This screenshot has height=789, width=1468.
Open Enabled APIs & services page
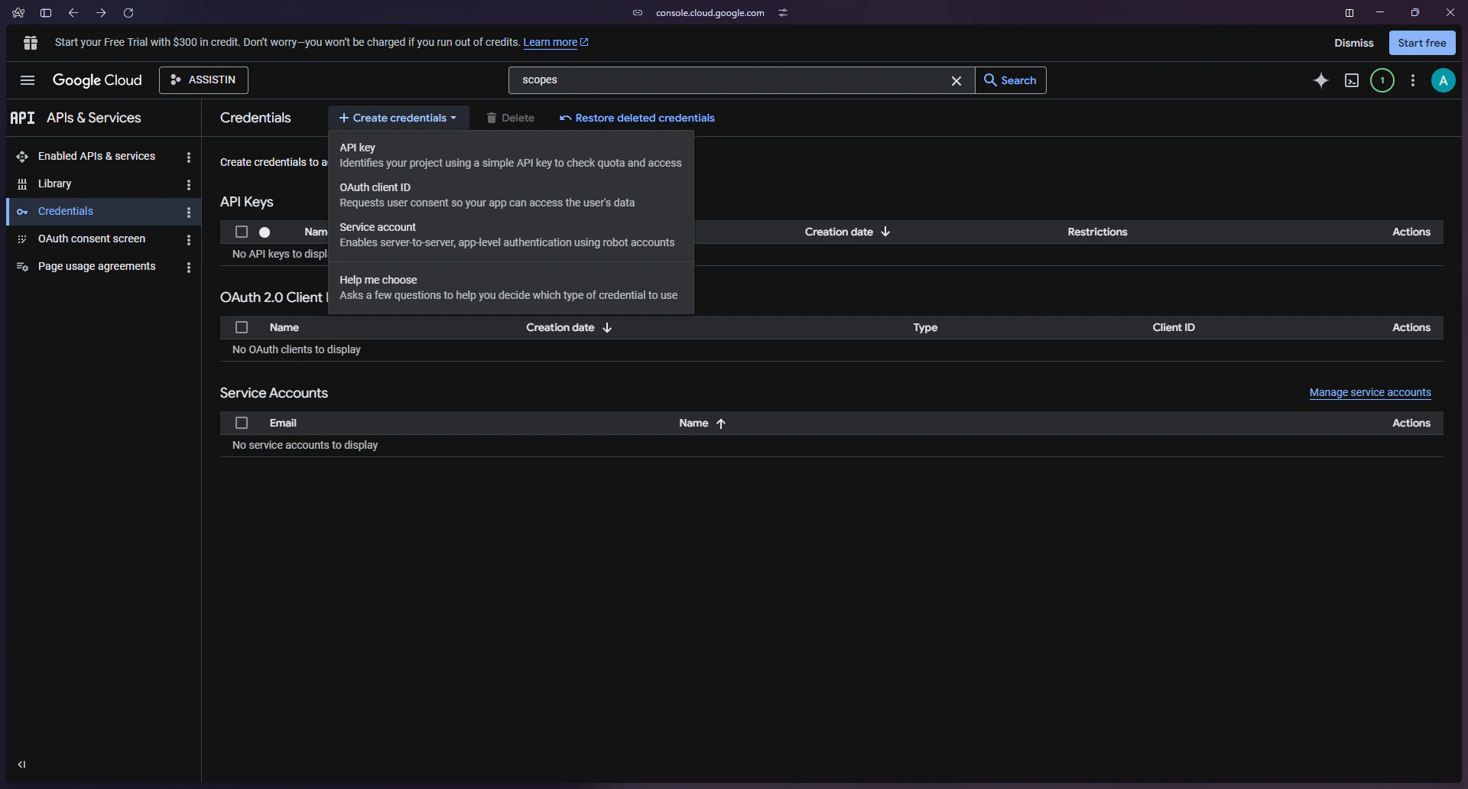(96, 156)
